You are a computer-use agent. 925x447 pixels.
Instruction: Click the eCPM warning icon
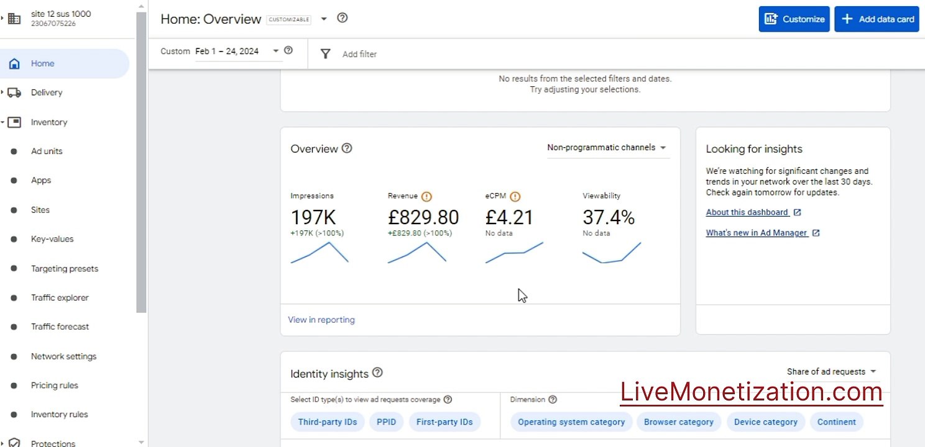click(x=515, y=196)
